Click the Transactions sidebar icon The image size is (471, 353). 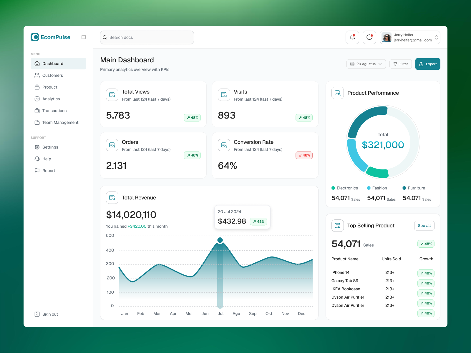click(x=37, y=111)
